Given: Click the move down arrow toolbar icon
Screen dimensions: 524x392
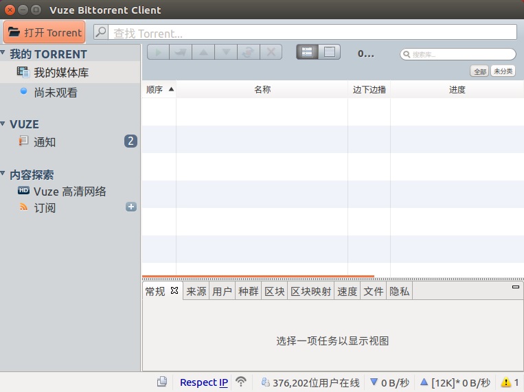Looking at the screenshot, I should click(226, 52).
